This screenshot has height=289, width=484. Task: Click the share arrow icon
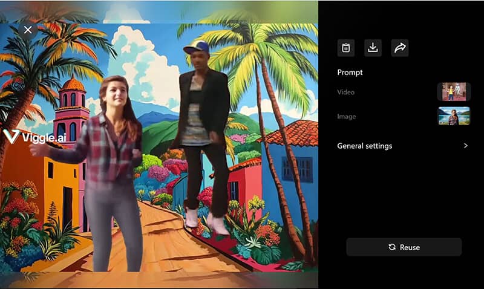tap(399, 48)
